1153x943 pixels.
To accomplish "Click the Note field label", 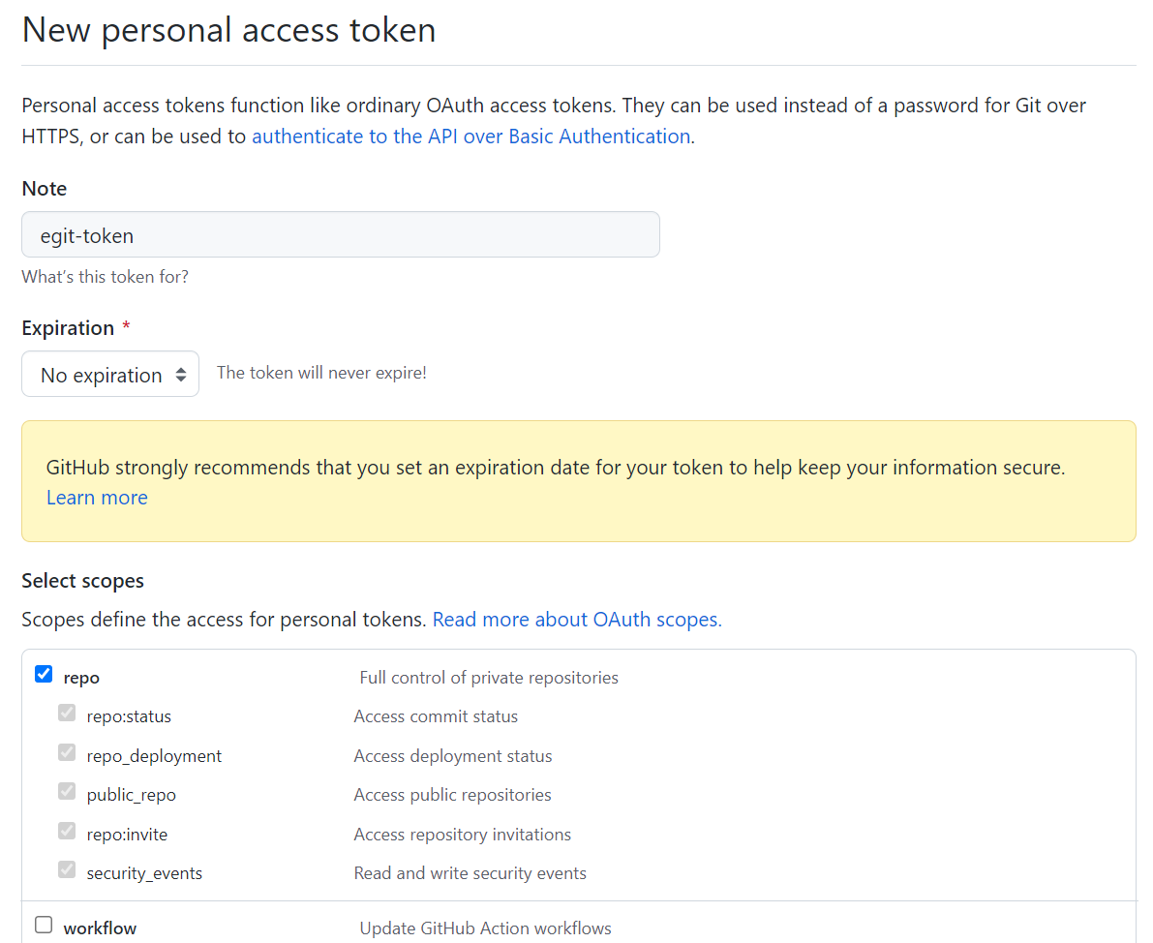I will click(45, 189).
